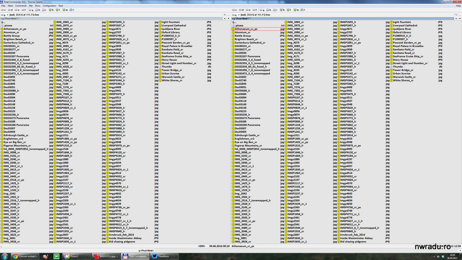Viewport: 462px width, 260px height.
Task: Open the left panel directory hotlist star
Action: click(x=225, y=19)
